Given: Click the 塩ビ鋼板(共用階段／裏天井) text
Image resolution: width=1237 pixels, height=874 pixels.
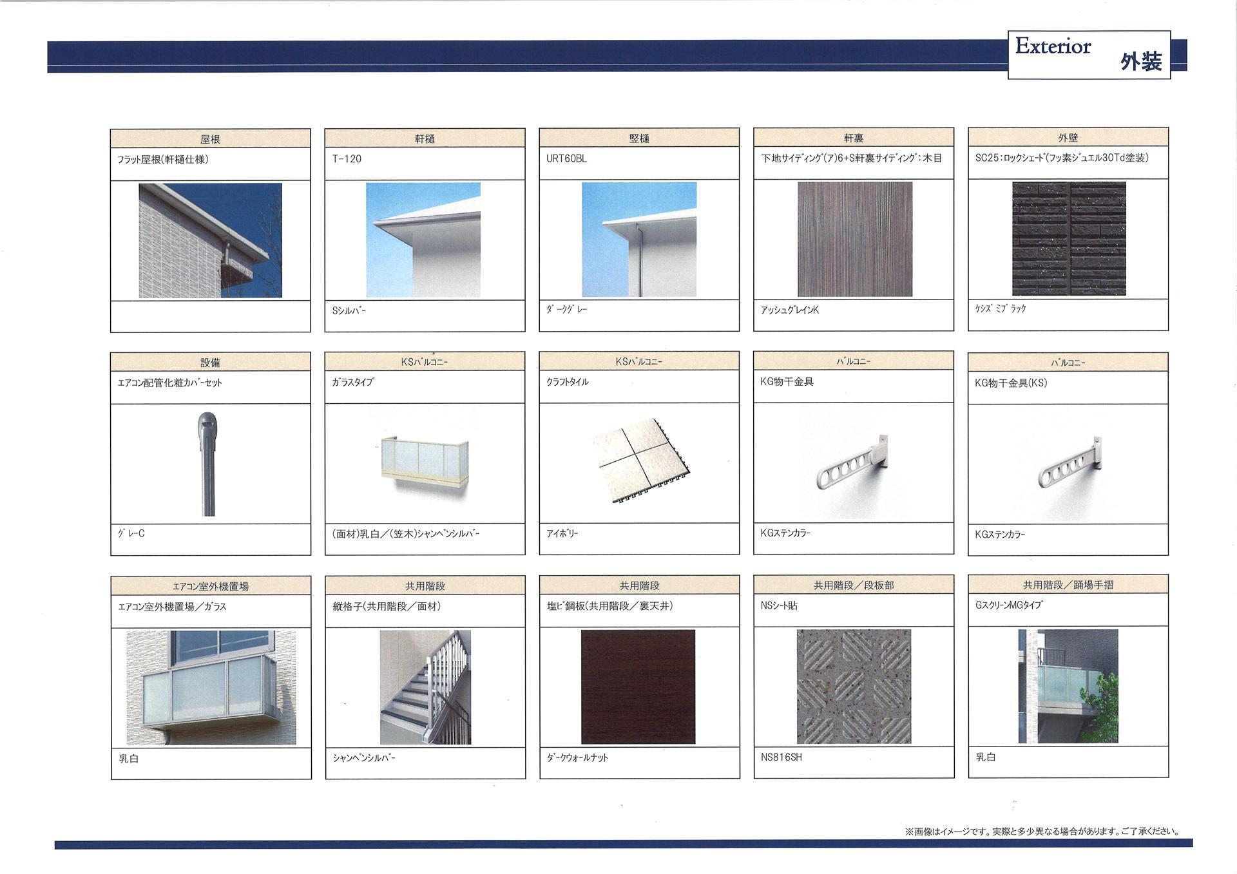Looking at the screenshot, I should 609,606.
